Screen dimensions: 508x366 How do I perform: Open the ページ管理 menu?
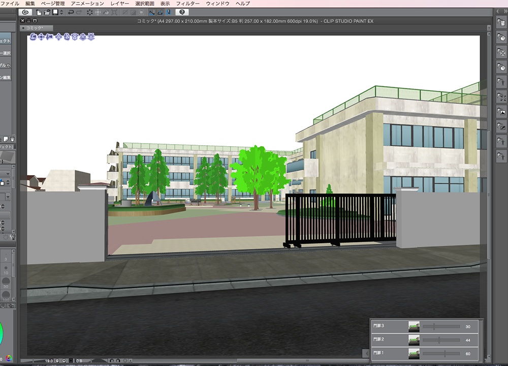[53, 4]
